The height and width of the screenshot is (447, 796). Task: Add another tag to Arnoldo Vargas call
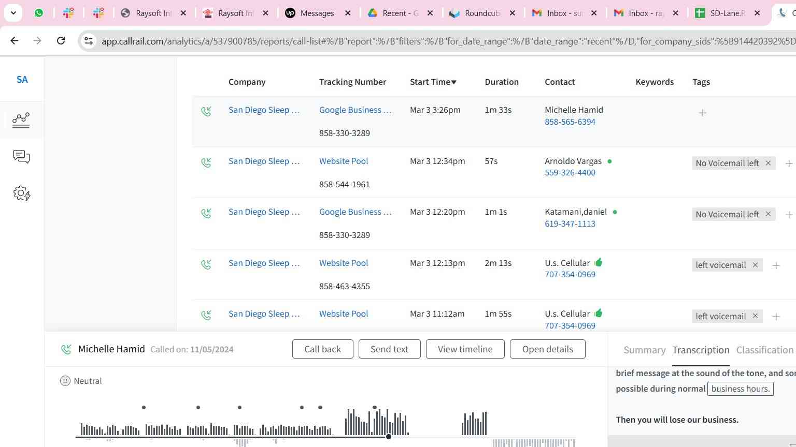click(789, 163)
